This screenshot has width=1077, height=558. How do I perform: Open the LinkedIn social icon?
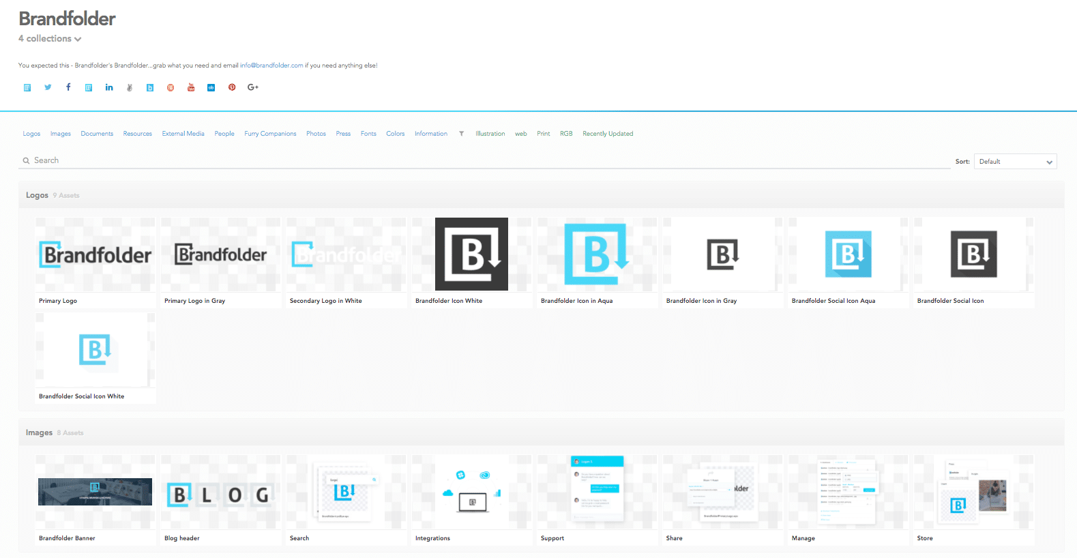[x=109, y=87]
